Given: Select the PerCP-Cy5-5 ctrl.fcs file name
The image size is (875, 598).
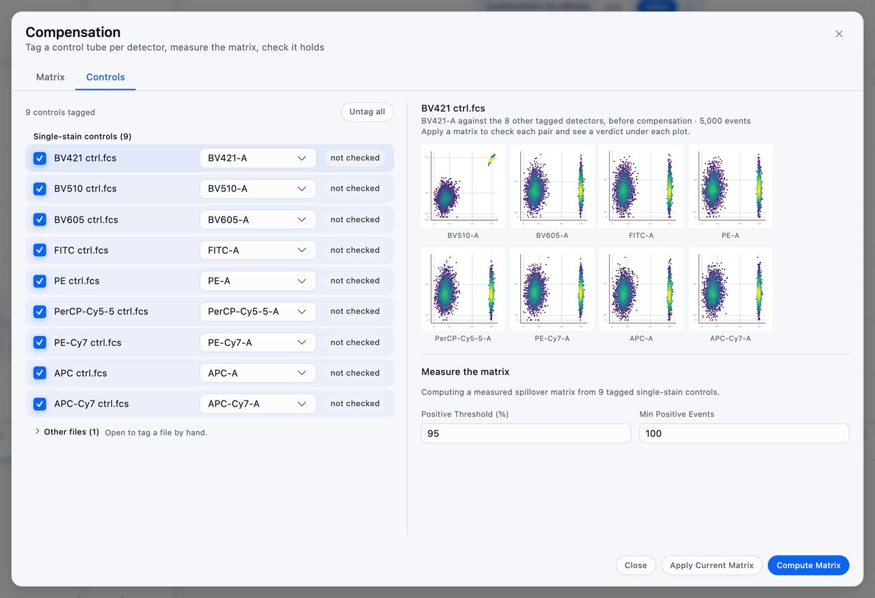Looking at the screenshot, I should point(101,312).
